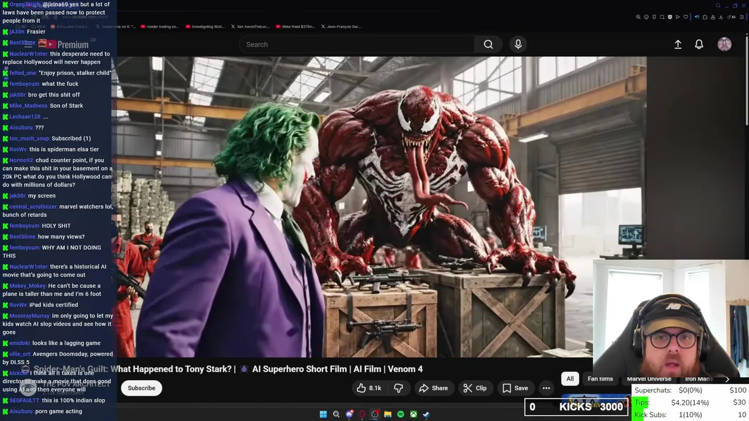
Task: Open the browser easy setup sliders icon
Action: [742, 17]
